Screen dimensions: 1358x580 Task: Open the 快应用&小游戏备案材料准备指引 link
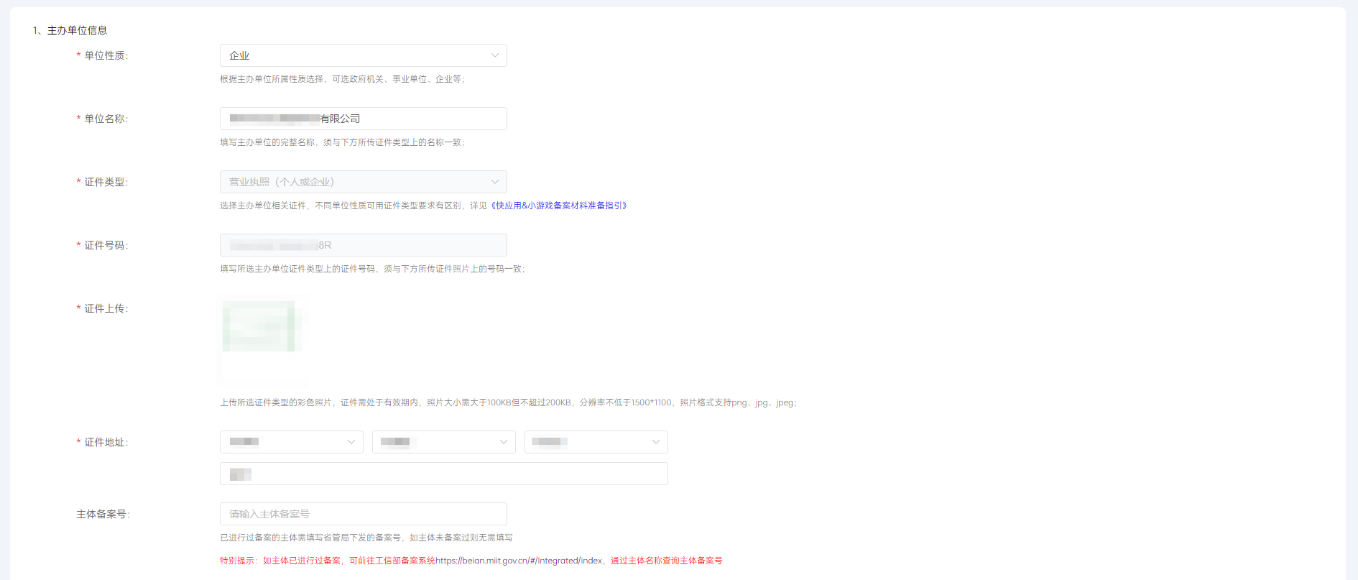(x=559, y=206)
